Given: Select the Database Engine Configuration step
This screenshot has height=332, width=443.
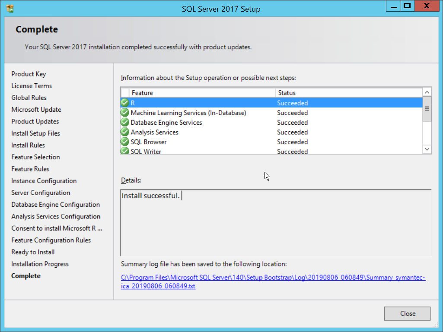Looking at the screenshot, I should (55, 205).
